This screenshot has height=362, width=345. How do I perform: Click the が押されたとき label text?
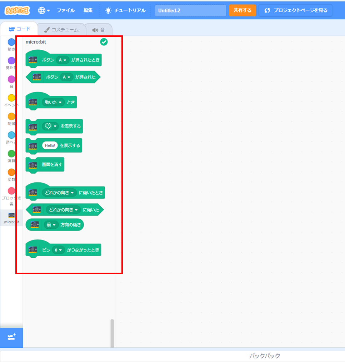pyautogui.click(x=85, y=60)
